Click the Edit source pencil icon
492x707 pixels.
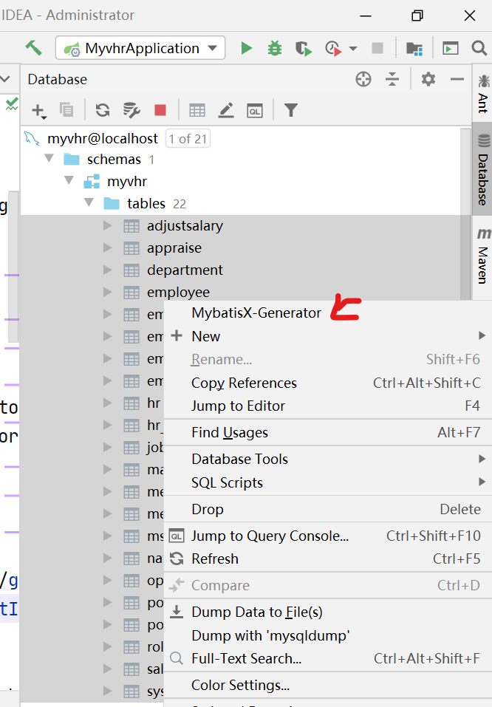point(226,110)
